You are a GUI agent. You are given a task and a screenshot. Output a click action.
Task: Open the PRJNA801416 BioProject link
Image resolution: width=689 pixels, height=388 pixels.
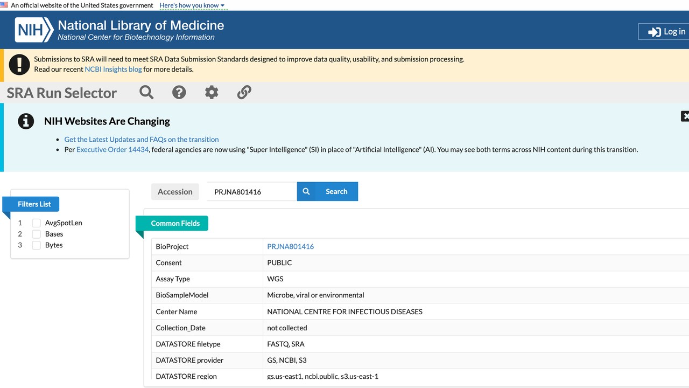click(291, 246)
